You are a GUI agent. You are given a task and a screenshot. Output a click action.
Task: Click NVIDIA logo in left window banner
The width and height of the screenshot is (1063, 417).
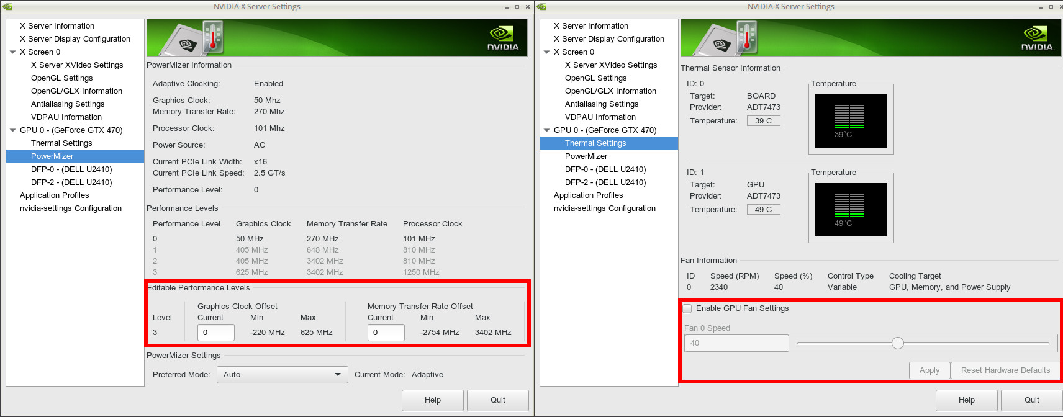click(503, 38)
